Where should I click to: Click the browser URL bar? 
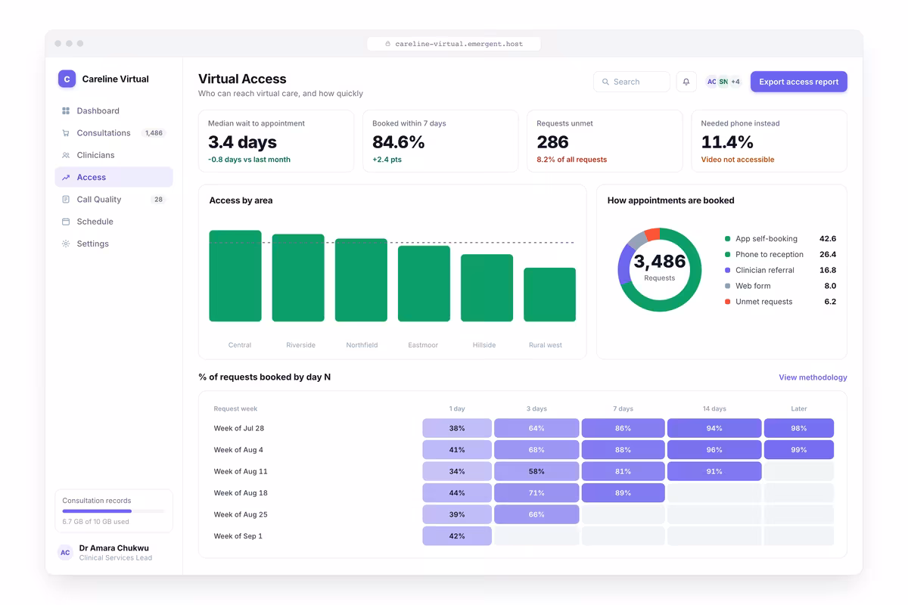pyautogui.click(x=454, y=44)
